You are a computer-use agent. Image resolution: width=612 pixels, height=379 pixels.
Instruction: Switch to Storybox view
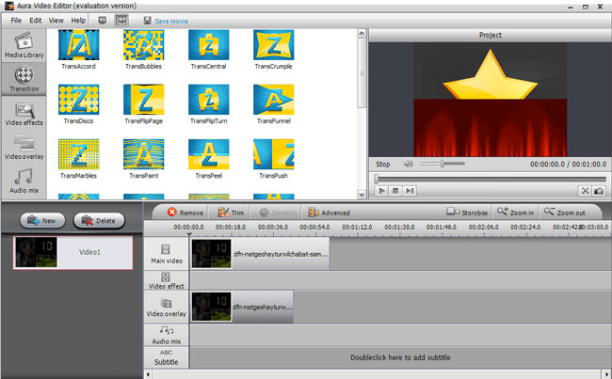[x=467, y=213]
